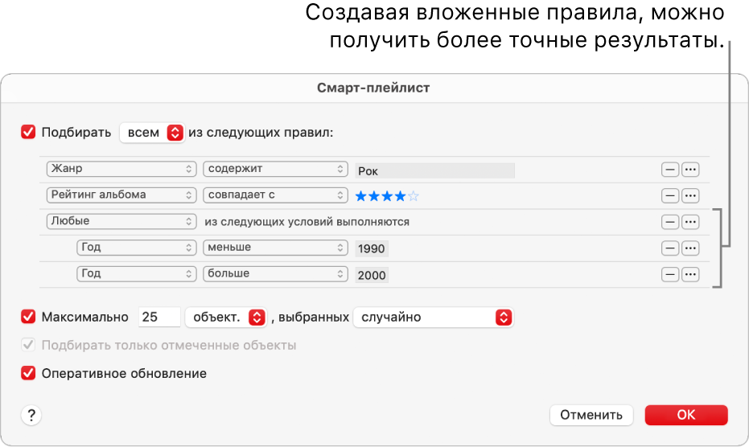This screenshot has width=749, height=447.
Task: Open the объект. units dropdown
Action: point(225,318)
